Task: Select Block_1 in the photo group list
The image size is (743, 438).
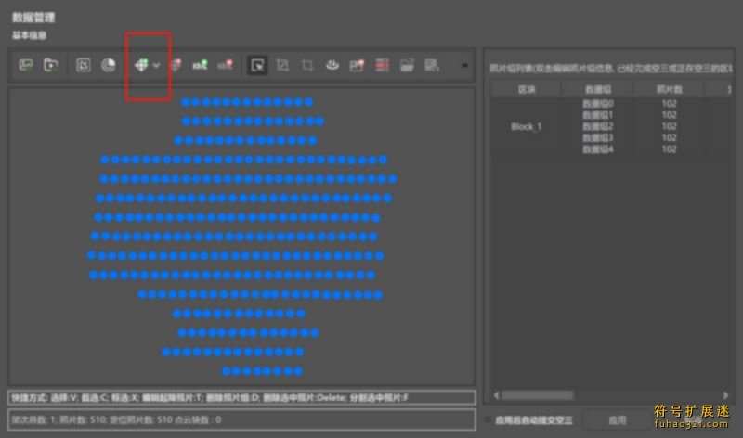Action: pyautogui.click(x=526, y=126)
